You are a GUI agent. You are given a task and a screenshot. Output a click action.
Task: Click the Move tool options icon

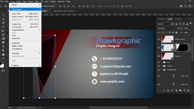click(x=6, y=6)
